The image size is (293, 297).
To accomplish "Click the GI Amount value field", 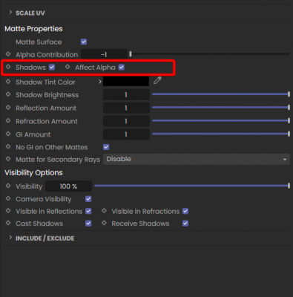I will tap(126, 134).
